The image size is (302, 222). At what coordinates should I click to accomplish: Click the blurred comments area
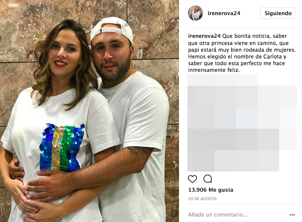point(242,123)
